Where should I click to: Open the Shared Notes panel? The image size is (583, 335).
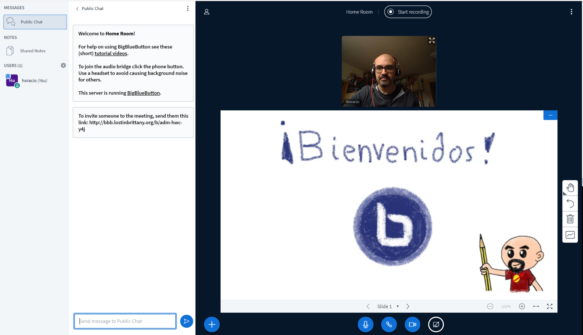point(33,51)
